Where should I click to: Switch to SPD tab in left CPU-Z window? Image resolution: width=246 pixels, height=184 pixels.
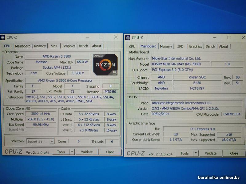coord(54,46)
